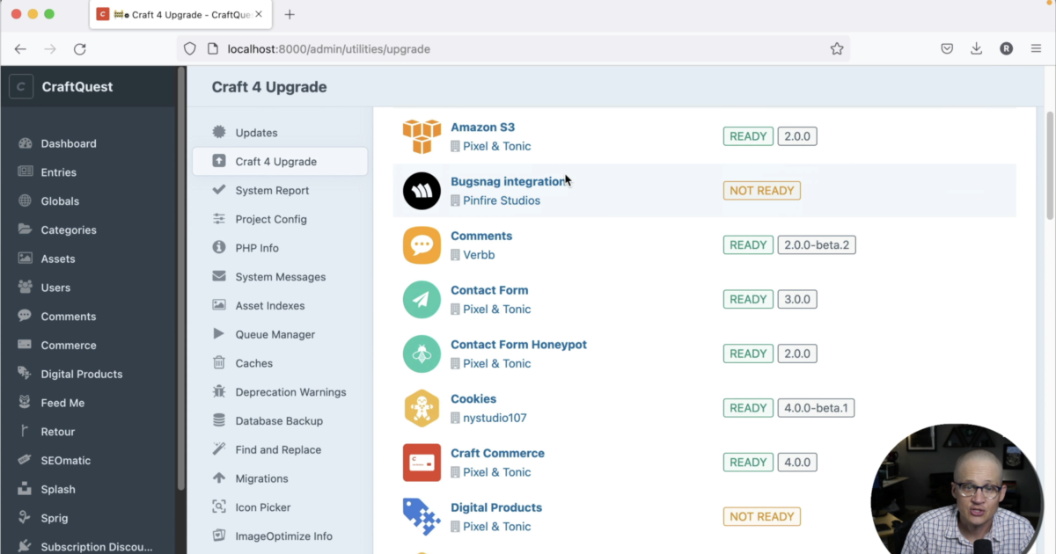This screenshot has height=554, width=1056.
Task: Click the browser address bar
Action: 515,49
